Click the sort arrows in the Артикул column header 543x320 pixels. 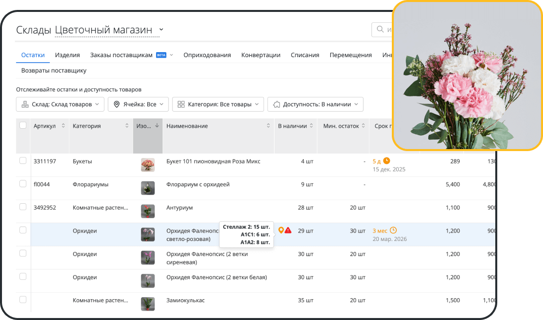(x=63, y=126)
